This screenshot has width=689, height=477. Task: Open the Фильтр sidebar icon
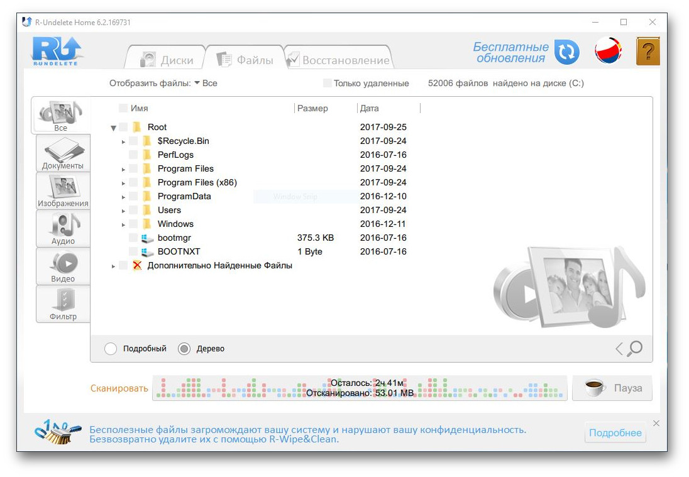point(63,304)
